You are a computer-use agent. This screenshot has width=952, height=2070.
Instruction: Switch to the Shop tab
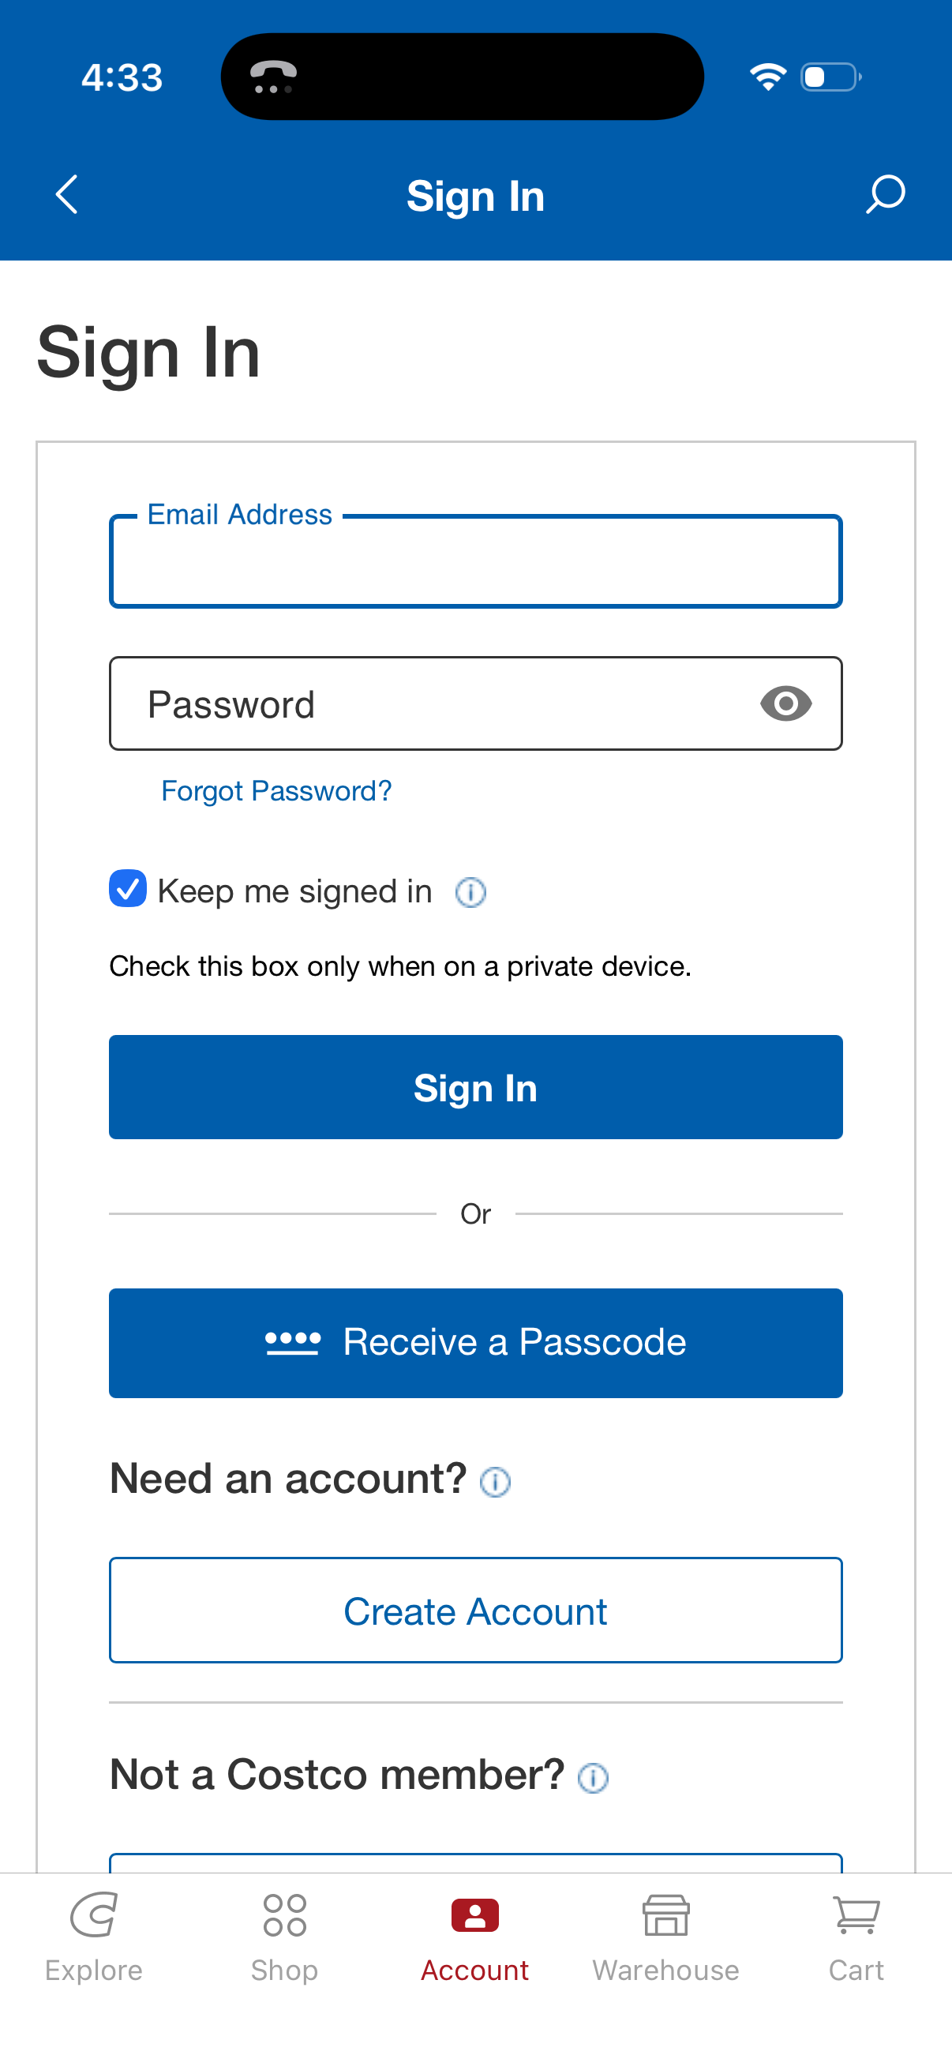tap(284, 1935)
